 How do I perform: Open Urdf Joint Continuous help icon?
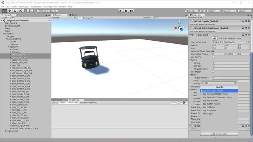pos(243,28)
